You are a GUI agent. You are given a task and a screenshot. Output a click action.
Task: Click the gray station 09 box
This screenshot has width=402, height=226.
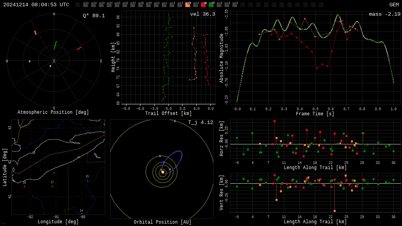[148, 5]
